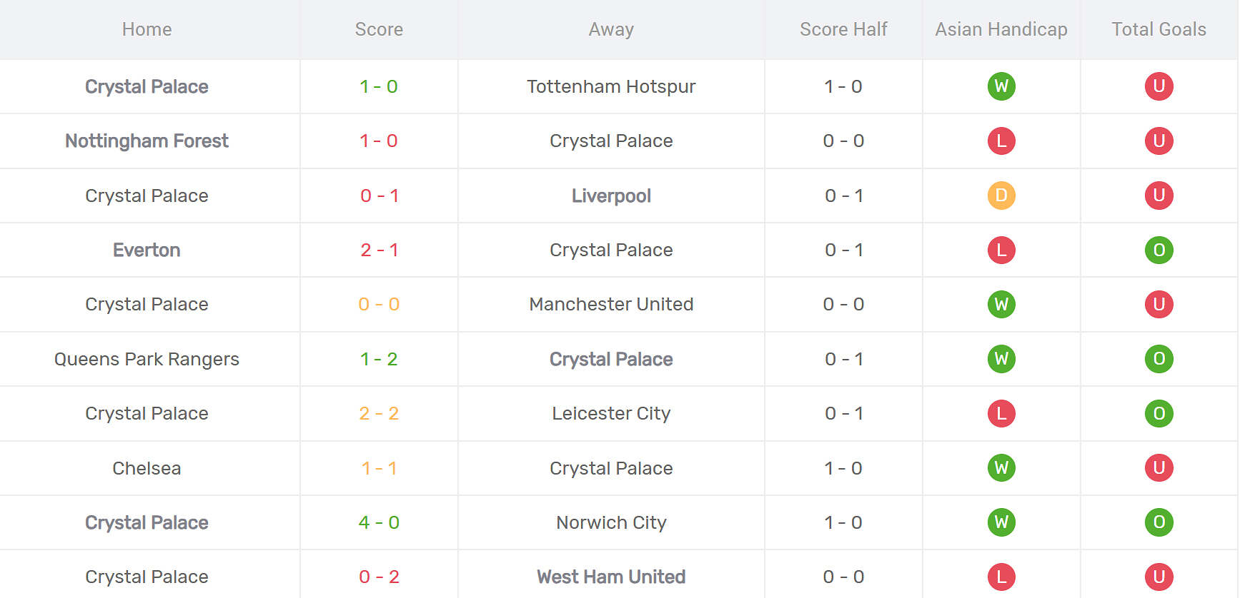1240x598 pixels.
Task: Click the Asian Handicap column header
Action: (x=1001, y=29)
